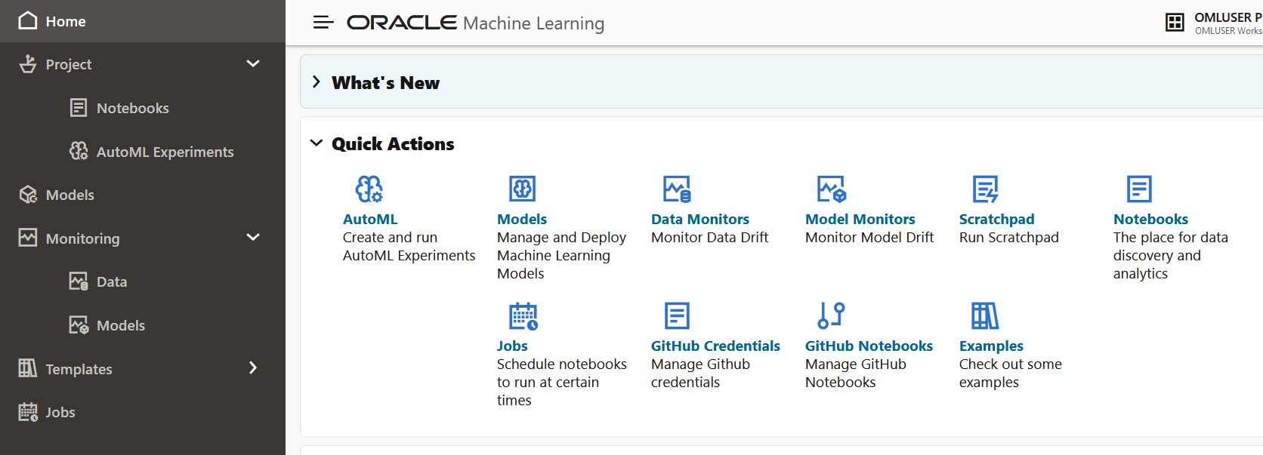Collapse the Monitoring section in sidebar
Viewport: 1263px width, 455px height.
coord(253,238)
